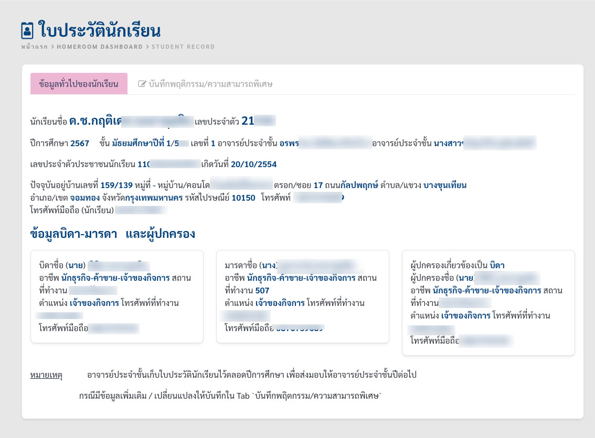The image size is (595, 438).
Task: Click the student ID card icon beside title
Action: (27, 30)
